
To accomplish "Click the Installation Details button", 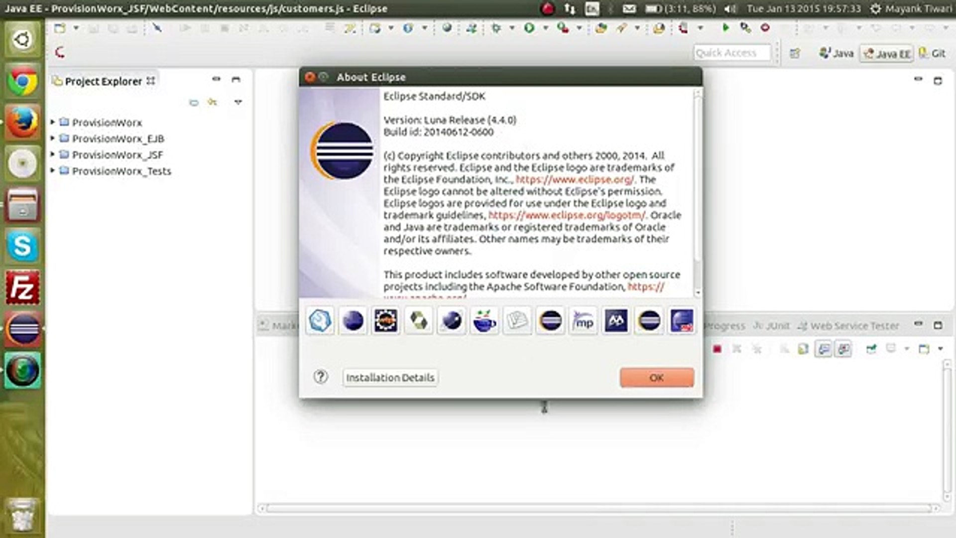I will pyautogui.click(x=390, y=378).
